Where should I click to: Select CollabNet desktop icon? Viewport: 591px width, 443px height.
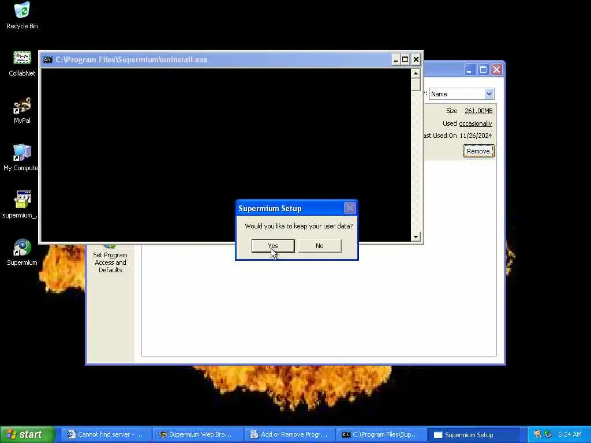click(22, 63)
